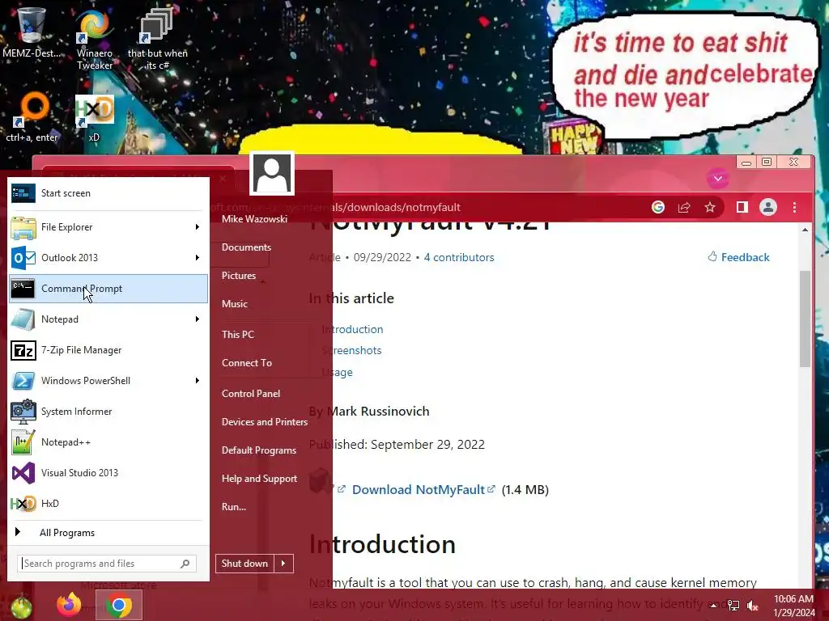Image resolution: width=829 pixels, height=621 pixels.
Task: Jump to Introduction section link
Action: click(353, 329)
